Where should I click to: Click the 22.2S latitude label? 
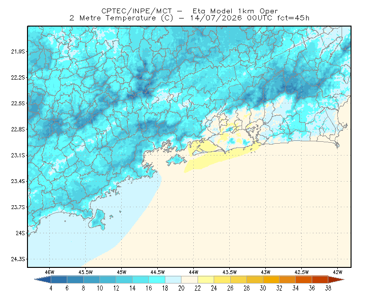[18, 77]
